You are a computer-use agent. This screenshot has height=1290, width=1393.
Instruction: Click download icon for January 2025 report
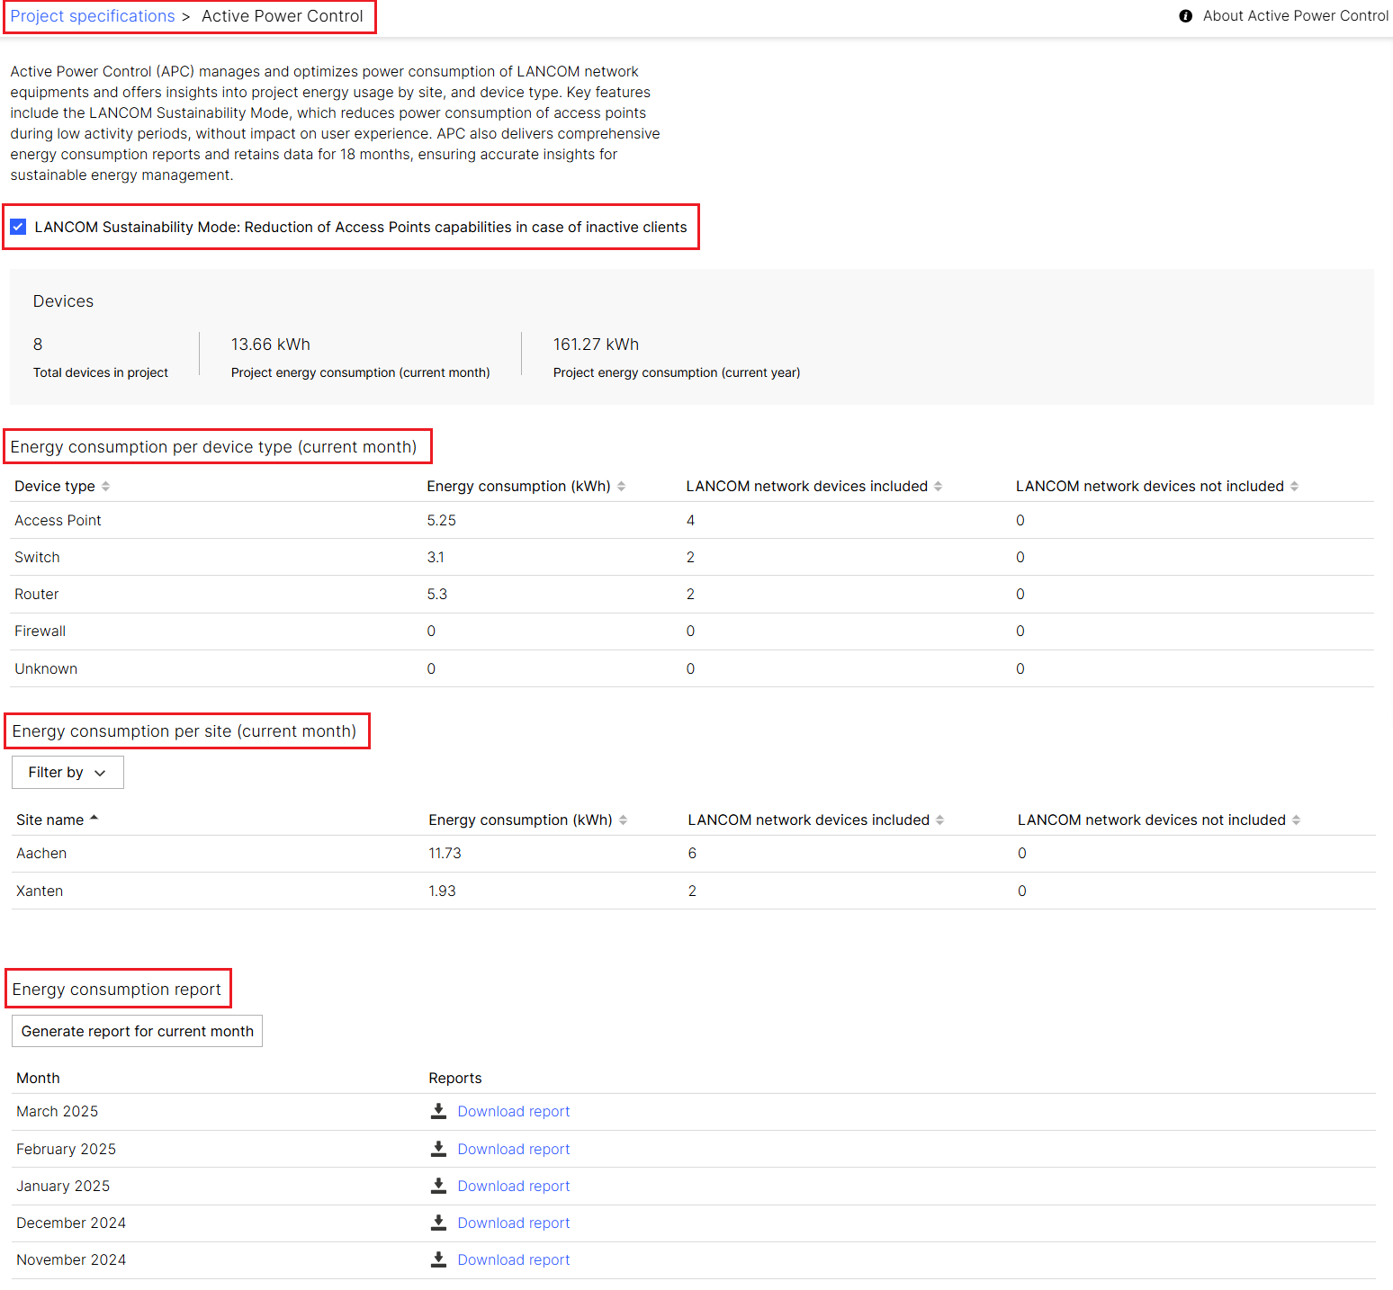[438, 1186]
